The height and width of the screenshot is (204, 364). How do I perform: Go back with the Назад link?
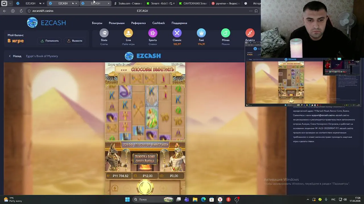pos(15,56)
